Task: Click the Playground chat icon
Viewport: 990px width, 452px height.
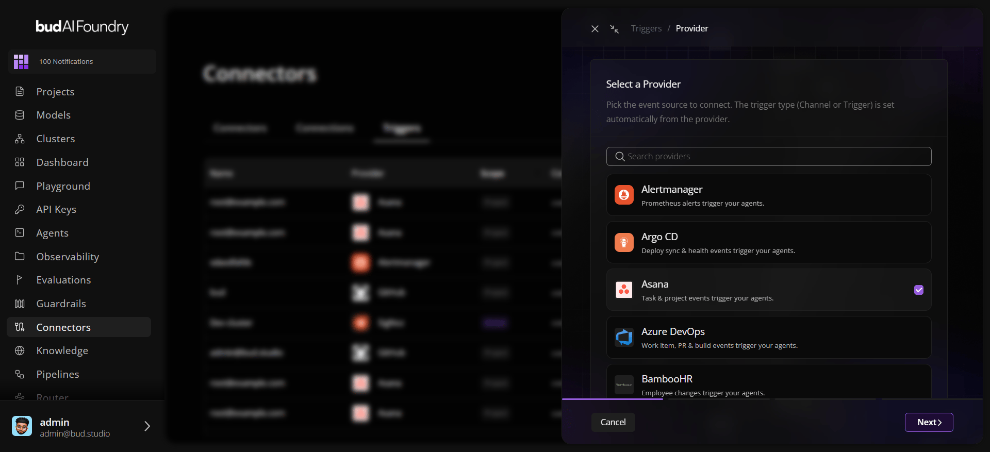Action: pos(20,186)
